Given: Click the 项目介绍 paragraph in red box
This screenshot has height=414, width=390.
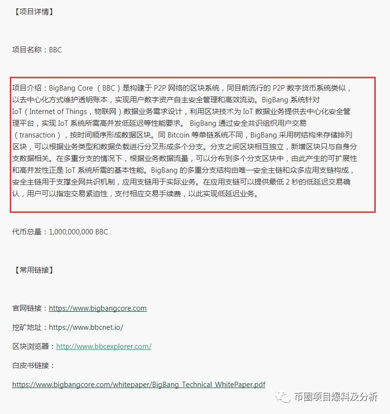Looking at the screenshot, I should [184, 141].
